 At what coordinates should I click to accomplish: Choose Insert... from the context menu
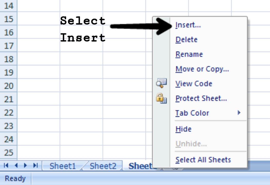(188, 25)
